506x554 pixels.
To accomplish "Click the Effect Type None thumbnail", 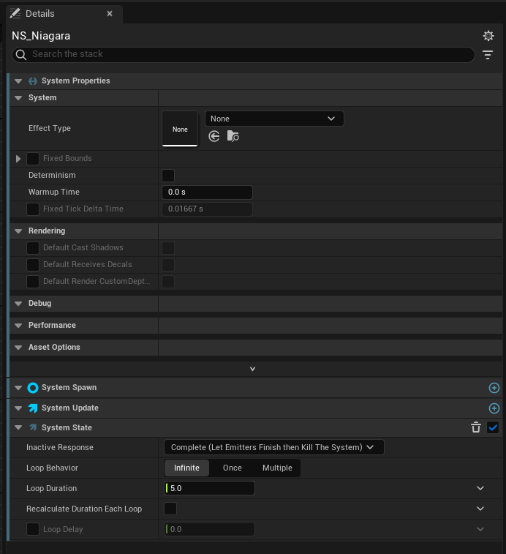I will [180, 129].
